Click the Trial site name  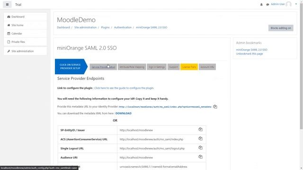coord(18,5)
